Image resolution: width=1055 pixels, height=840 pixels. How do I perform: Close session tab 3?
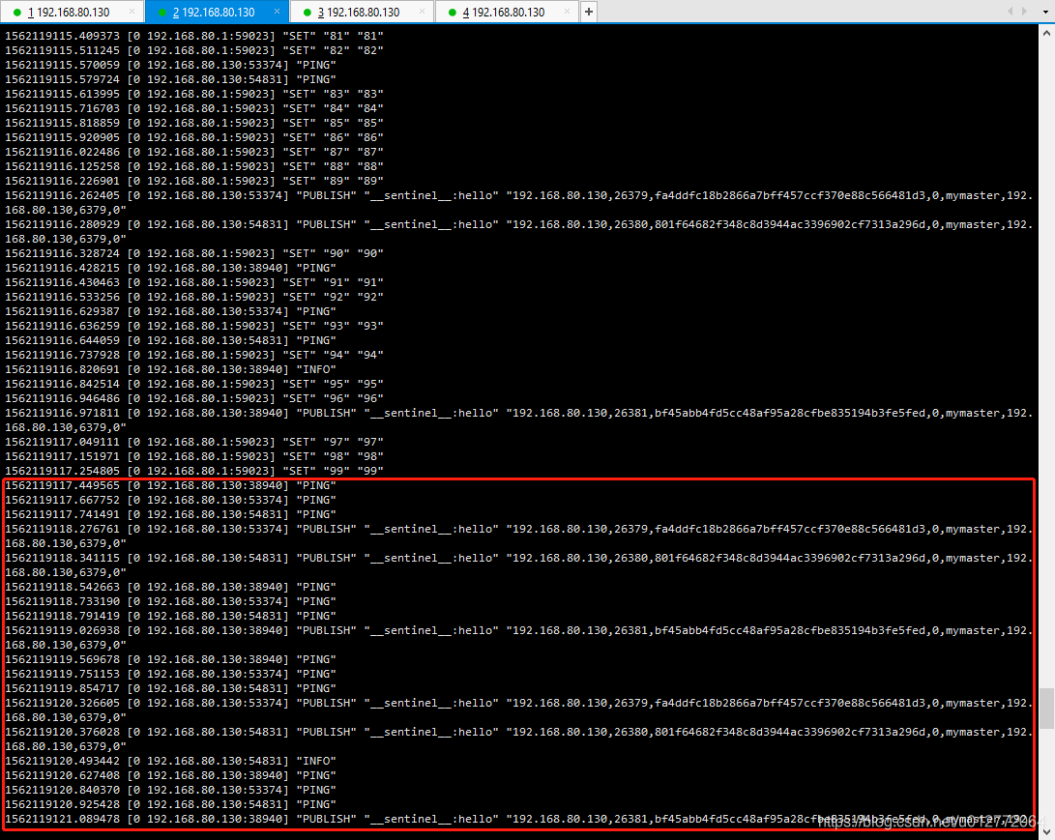(422, 12)
